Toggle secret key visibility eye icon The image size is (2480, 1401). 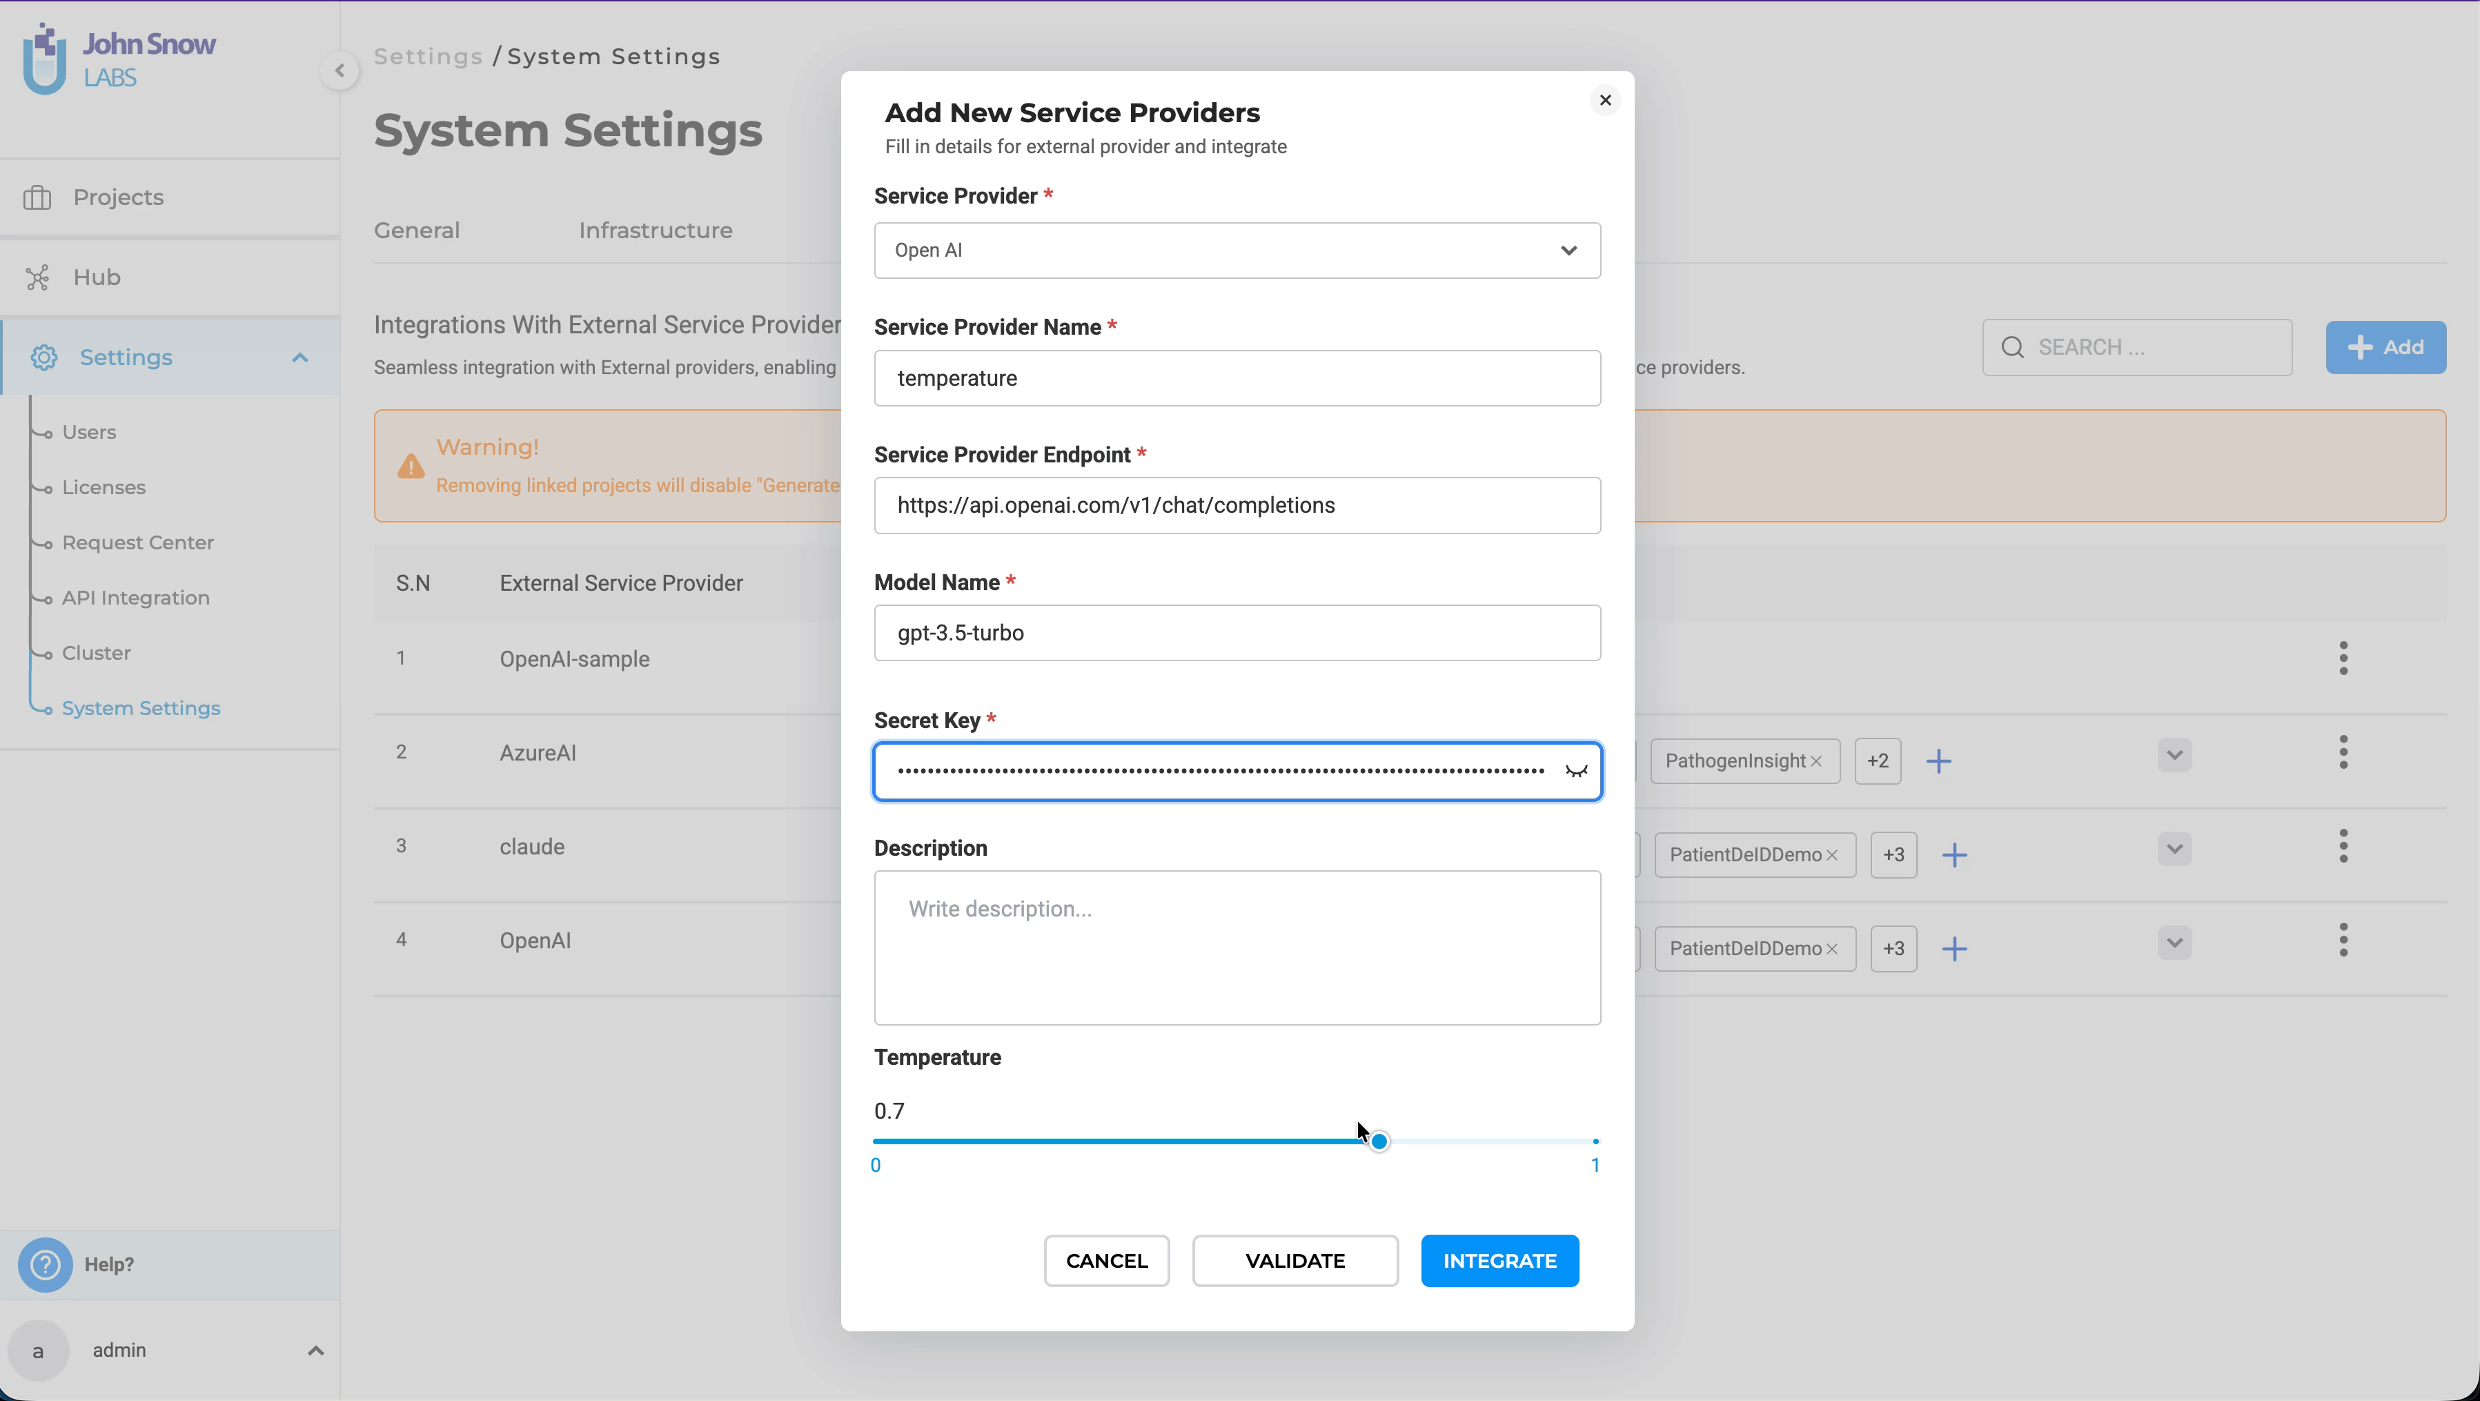click(1575, 770)
